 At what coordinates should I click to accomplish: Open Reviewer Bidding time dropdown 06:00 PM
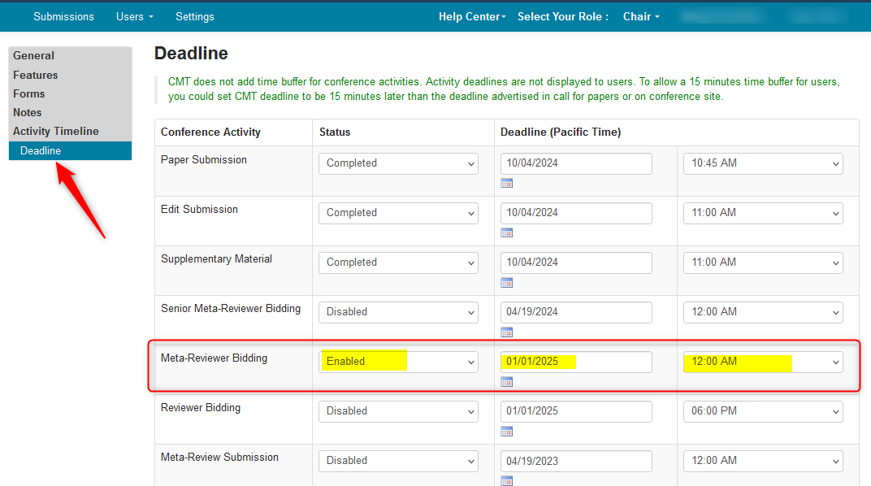[763, 411]
